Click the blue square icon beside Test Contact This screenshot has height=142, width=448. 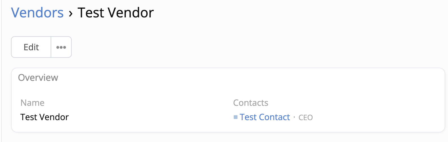coord(236,117)
